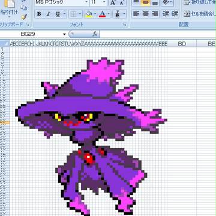Open the font color dropdown arrow
Screen dimensions: 216x216
(x=109, y=14)
